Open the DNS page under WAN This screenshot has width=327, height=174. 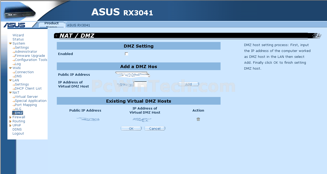[x=18, y=76]
